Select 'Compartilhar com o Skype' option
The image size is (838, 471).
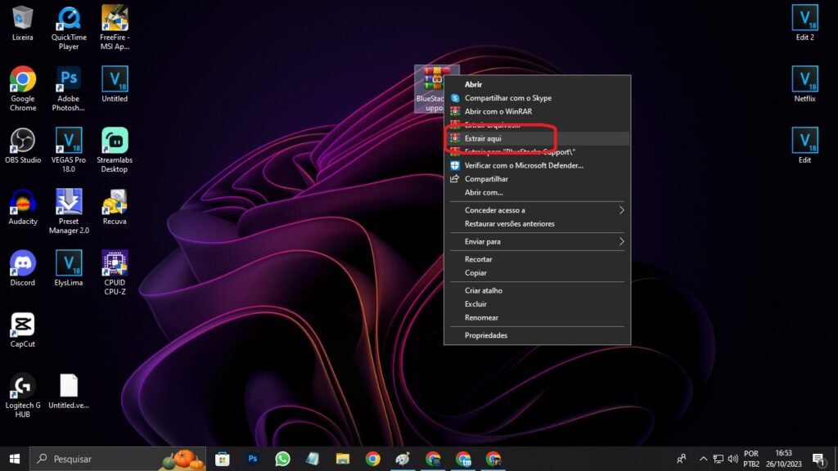[x=507, y=98]
